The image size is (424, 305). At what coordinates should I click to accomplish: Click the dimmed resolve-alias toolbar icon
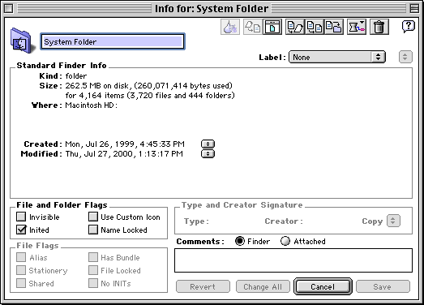point(253,27)
